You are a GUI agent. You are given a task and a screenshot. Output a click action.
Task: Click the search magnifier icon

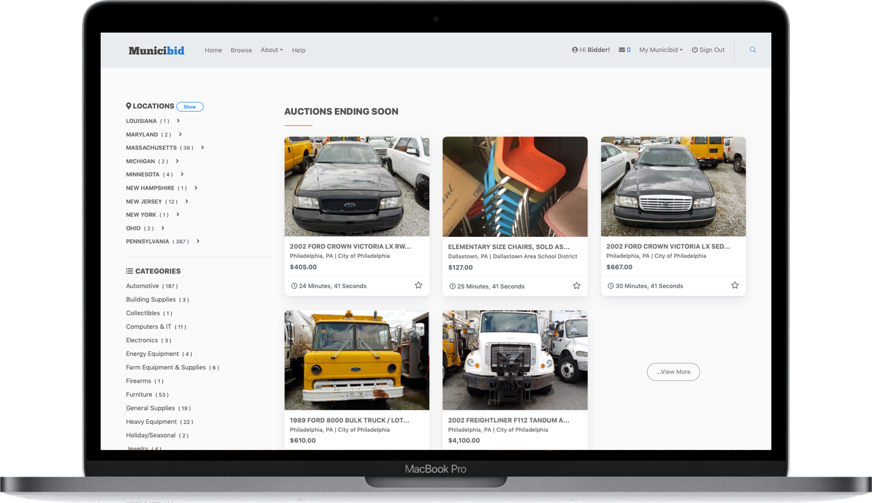point(753,50)
